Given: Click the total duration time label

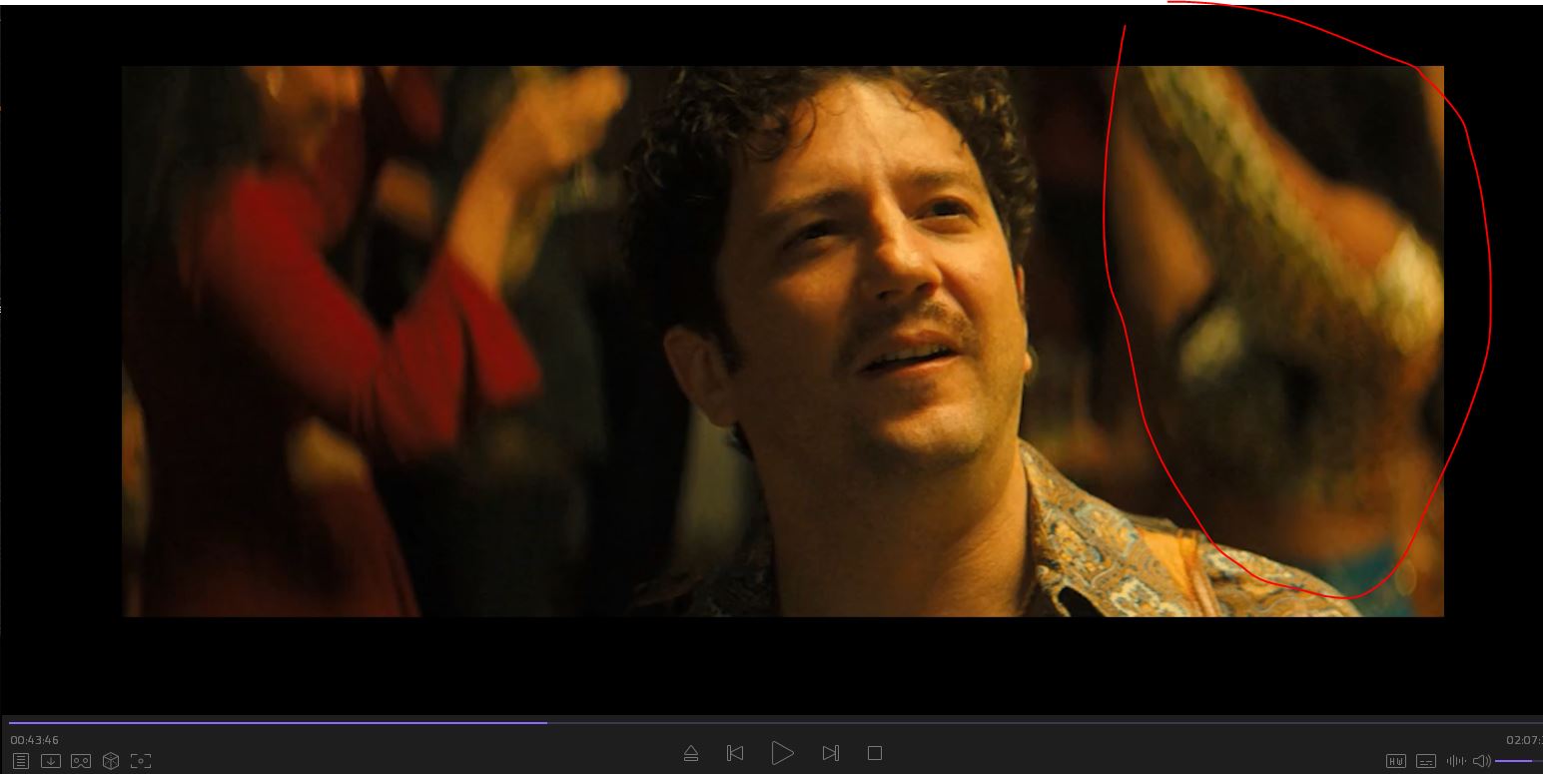Looking at the screenshot, I should (x=1524, y=740).
